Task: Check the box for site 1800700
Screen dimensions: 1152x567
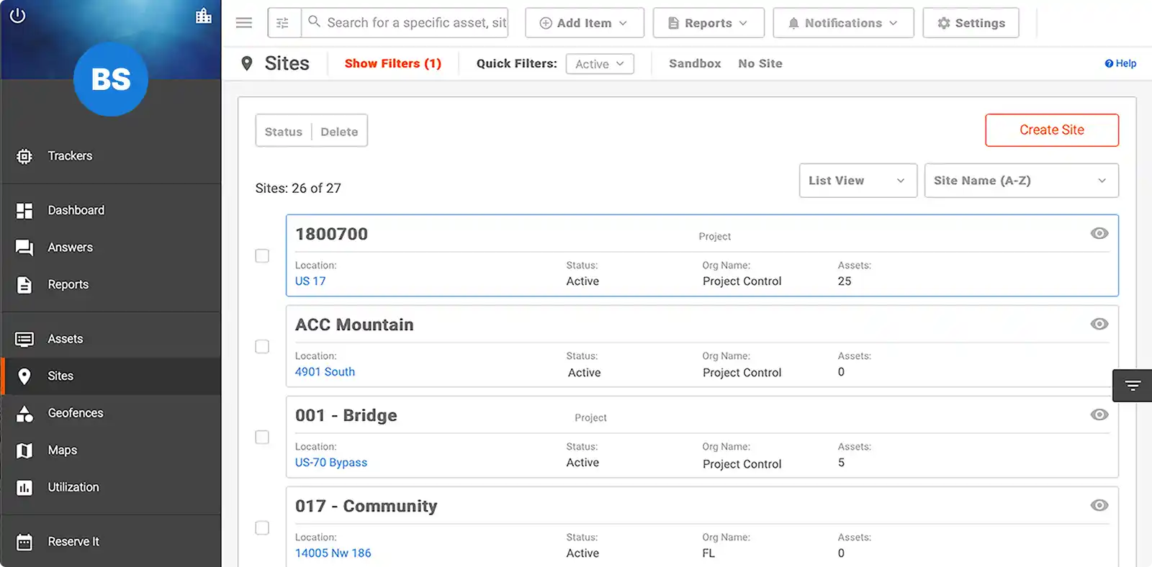Action: click(x=262, y=256)
